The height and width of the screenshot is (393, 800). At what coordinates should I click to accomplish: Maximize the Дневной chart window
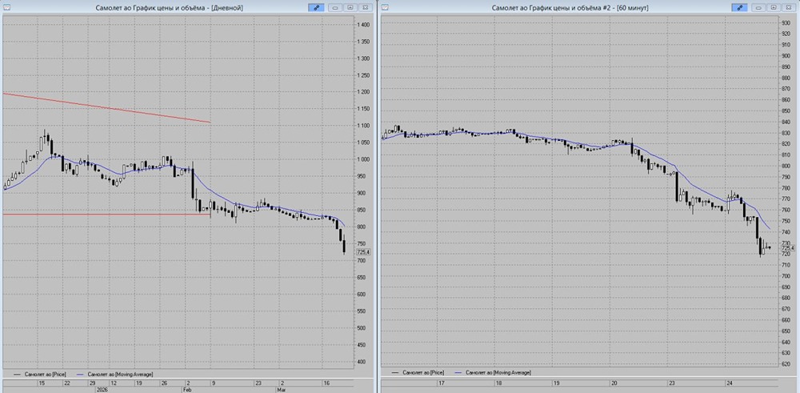pyautogui.click(x=350, y=7)
